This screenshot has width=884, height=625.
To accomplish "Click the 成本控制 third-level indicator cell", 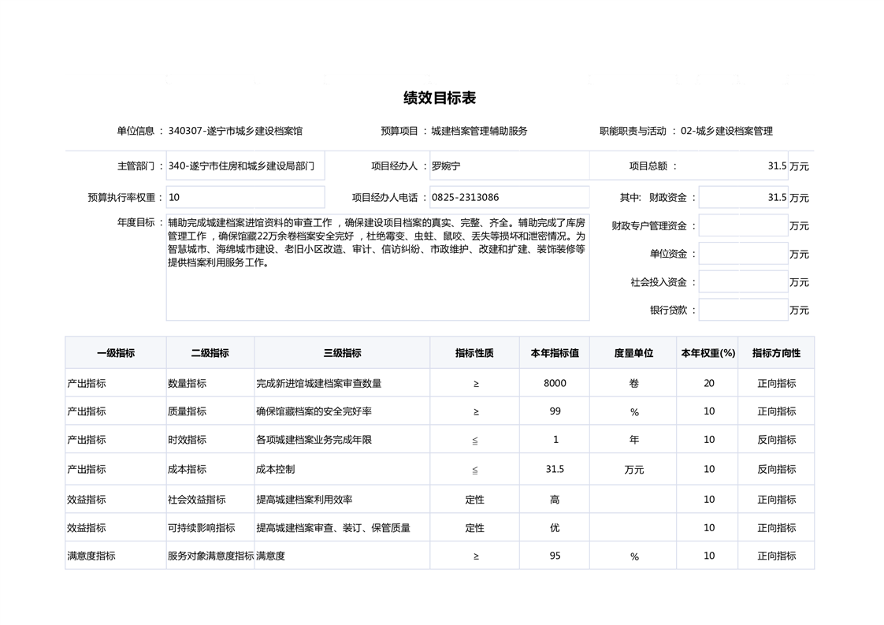I will [x=342, y=469].
